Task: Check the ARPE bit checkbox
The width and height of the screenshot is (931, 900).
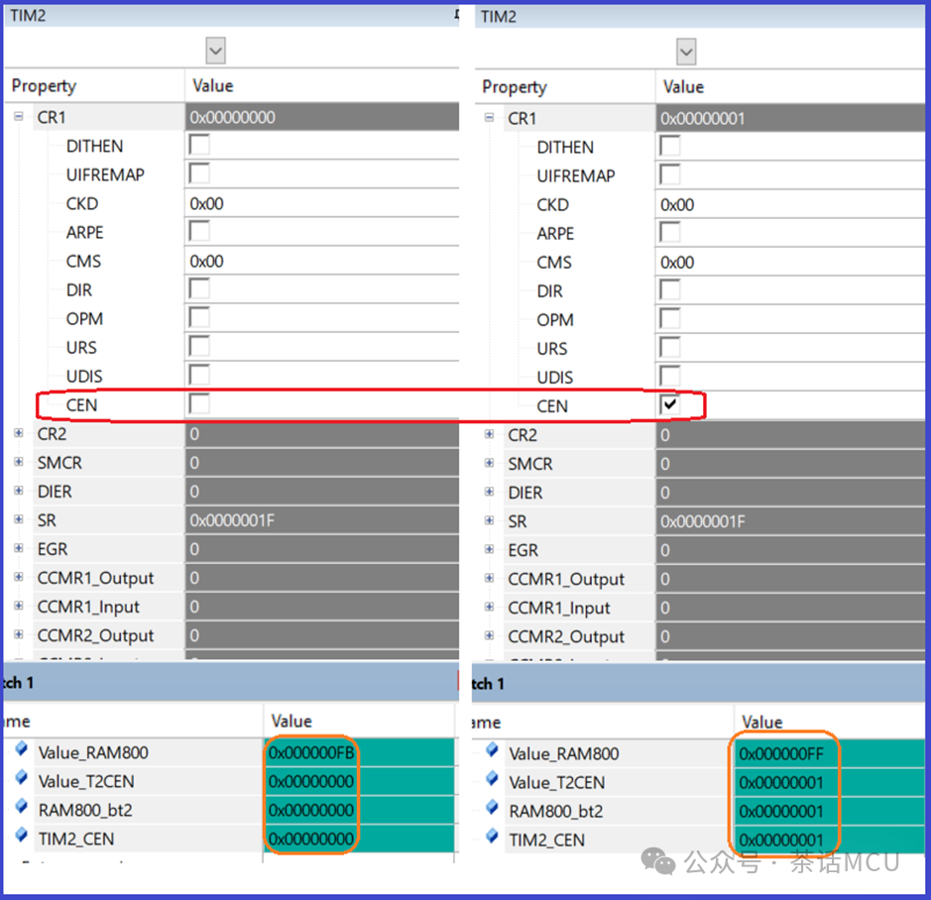Action: pyautogui.click(x=196, y=232)
